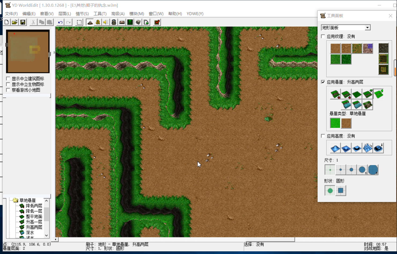Screen dimensions: 397x254
Task: Click the brush list scroll down arrow
Action: [x=46, y=235]
